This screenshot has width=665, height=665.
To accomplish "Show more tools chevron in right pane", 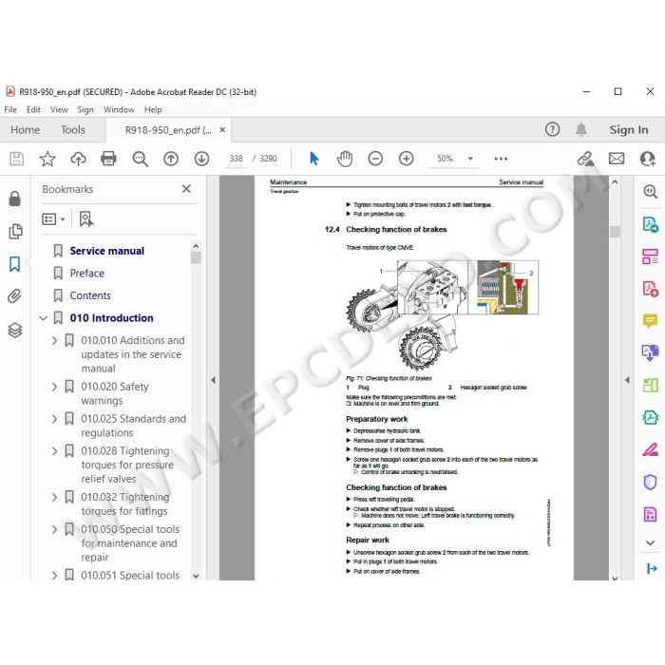I will coord(650,542).
